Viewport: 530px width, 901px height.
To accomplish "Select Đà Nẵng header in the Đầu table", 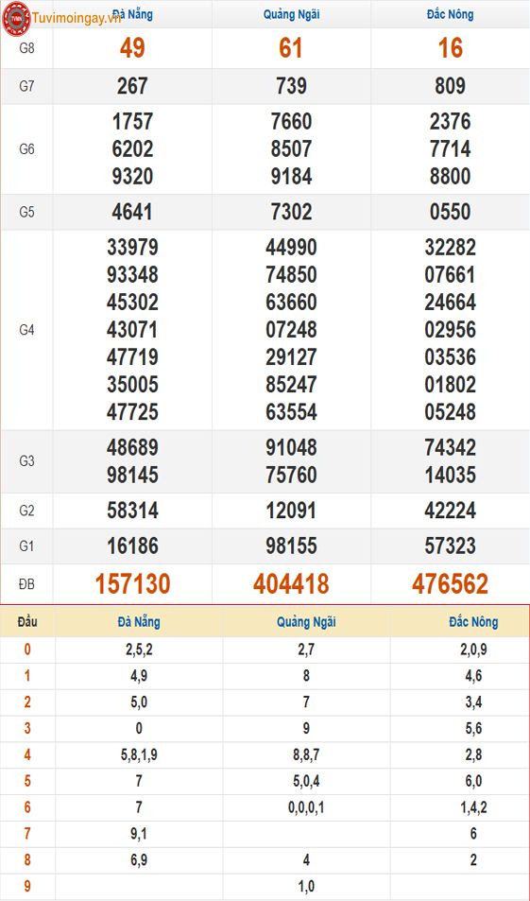I will coord(139,622).
